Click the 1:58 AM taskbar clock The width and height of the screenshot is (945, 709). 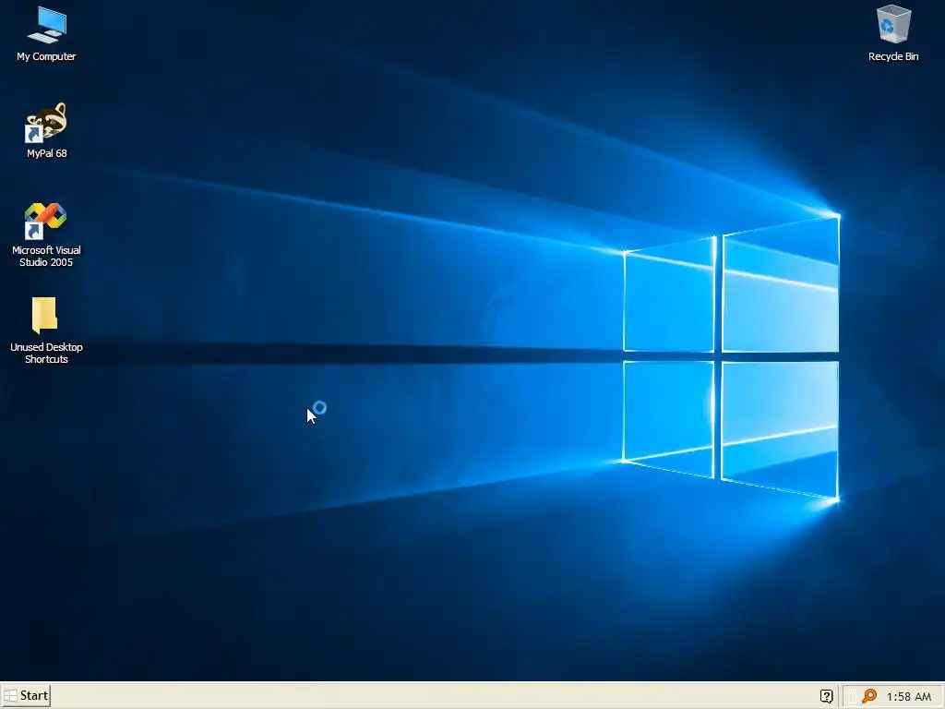908,696
